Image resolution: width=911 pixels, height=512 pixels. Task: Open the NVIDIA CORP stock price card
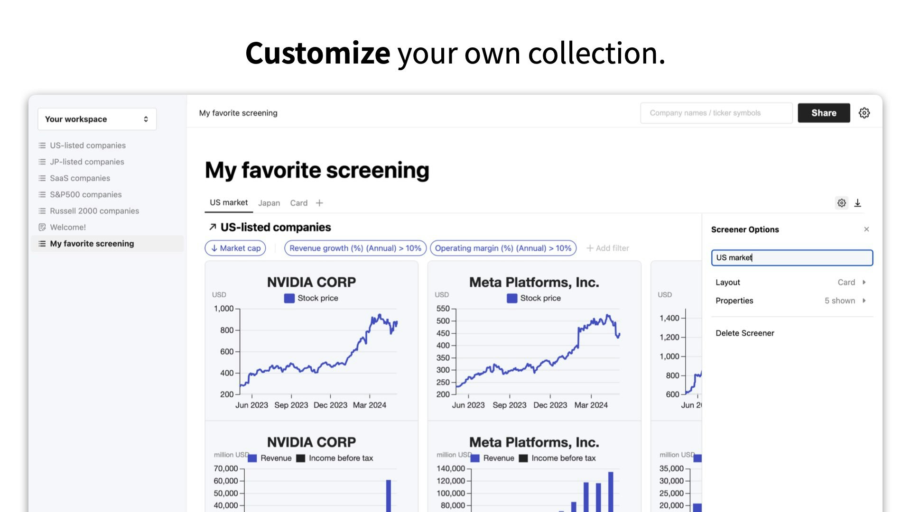tap(311, 340)
